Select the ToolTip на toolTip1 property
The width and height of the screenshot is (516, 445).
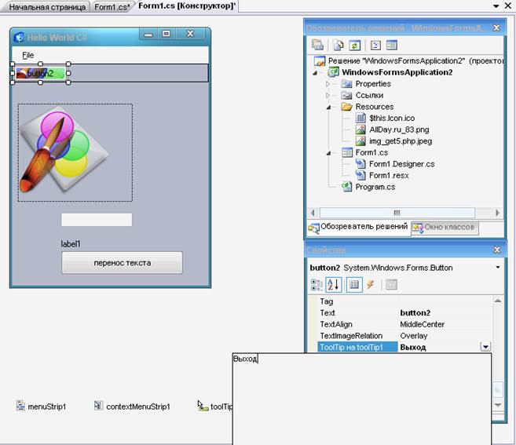(x=357, y=347)
